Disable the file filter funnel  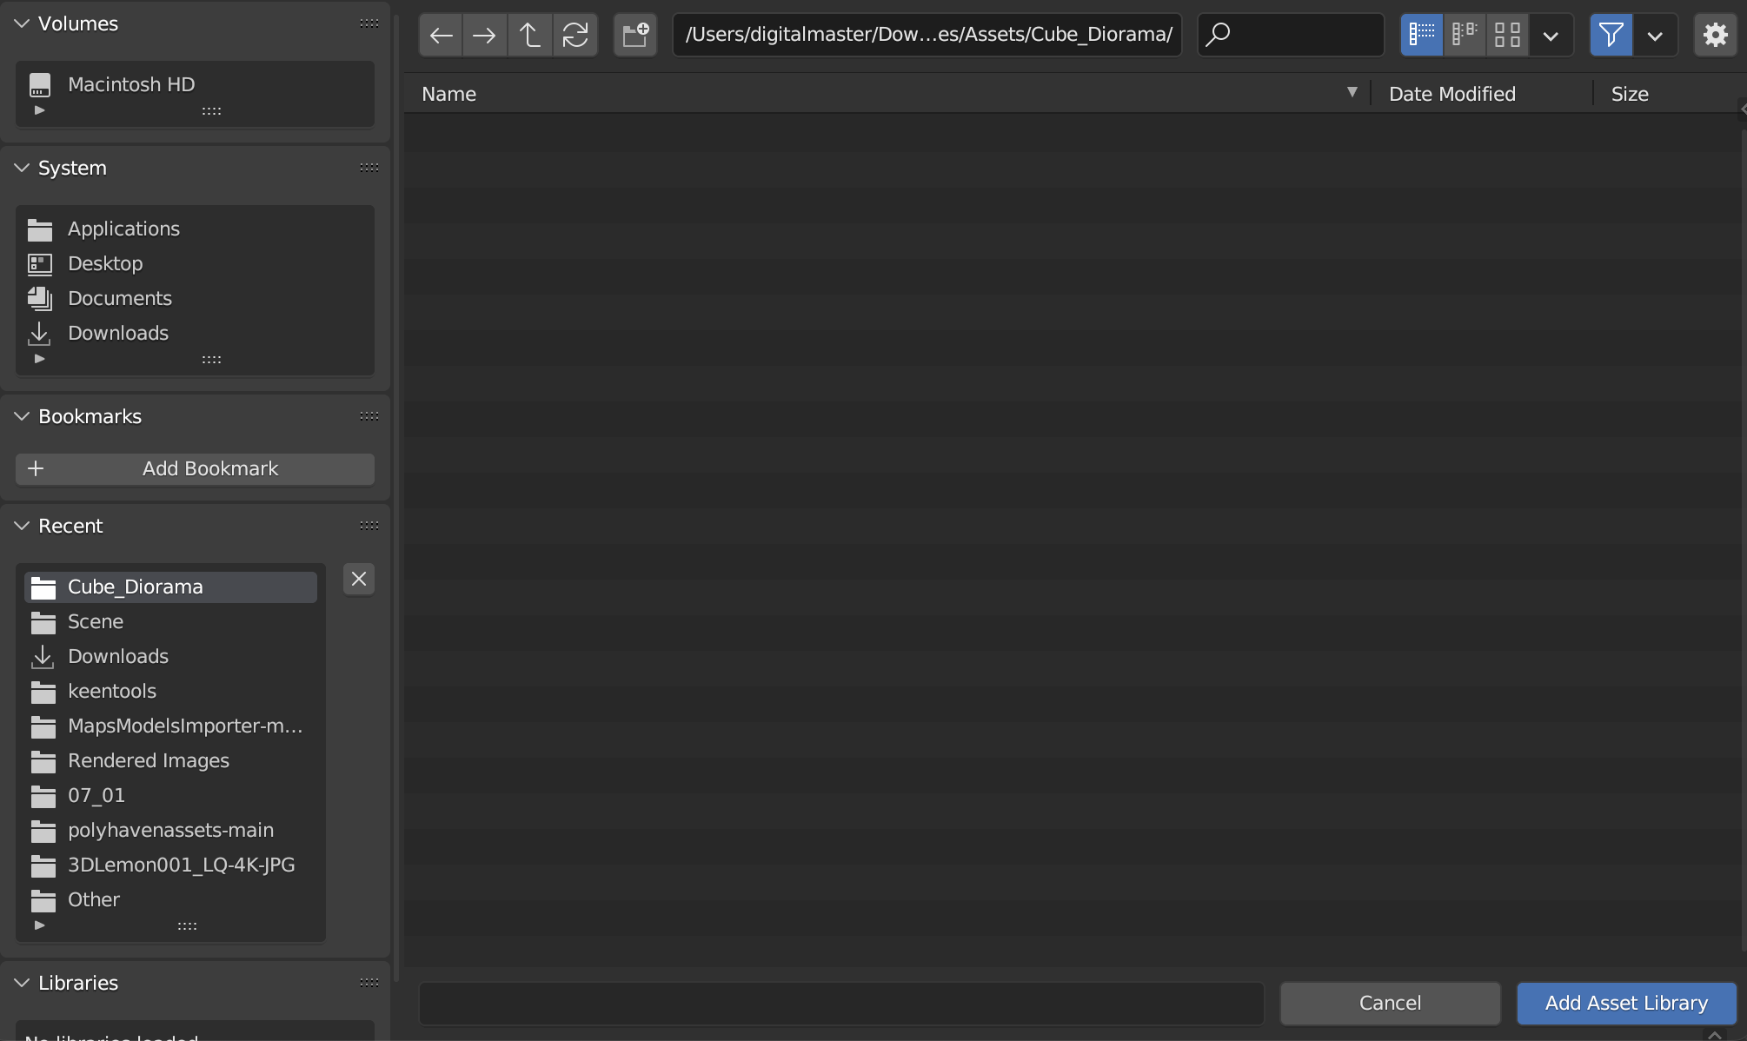point(1611,35)
